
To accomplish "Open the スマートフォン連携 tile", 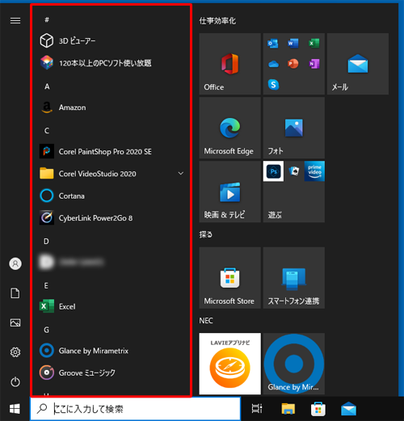I will pos(294,278).
